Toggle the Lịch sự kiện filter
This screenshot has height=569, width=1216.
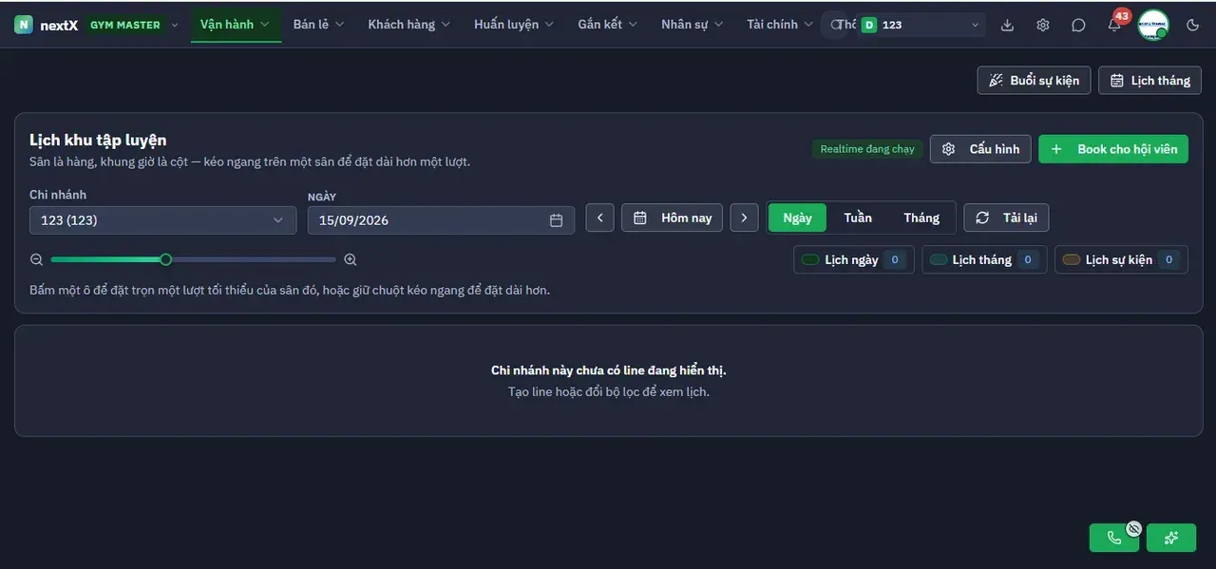pos(1121,259)
